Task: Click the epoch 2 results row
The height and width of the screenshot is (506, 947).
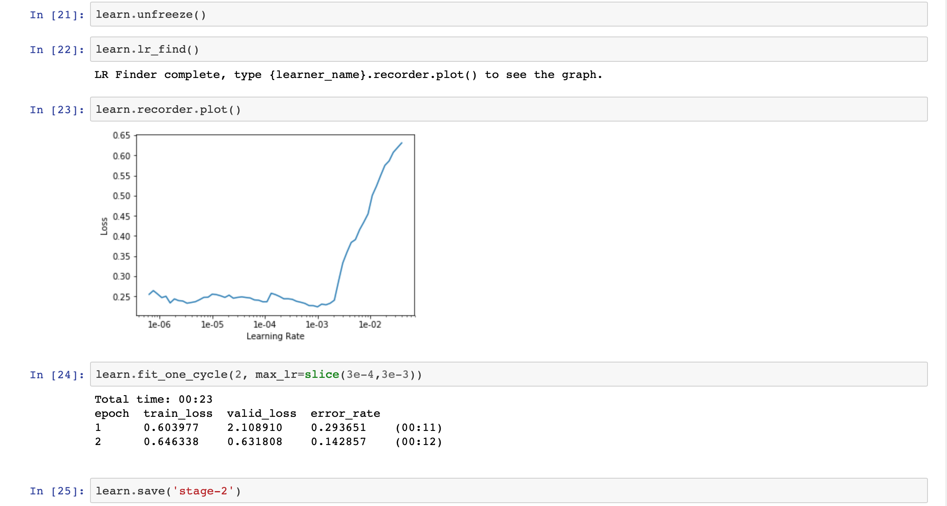Action: point(268,442)
